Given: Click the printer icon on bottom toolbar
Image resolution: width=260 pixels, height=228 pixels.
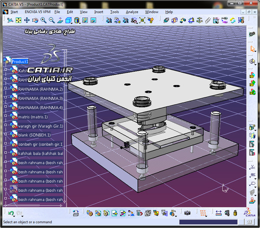Looking at the screenshot, I should (76, 213).
